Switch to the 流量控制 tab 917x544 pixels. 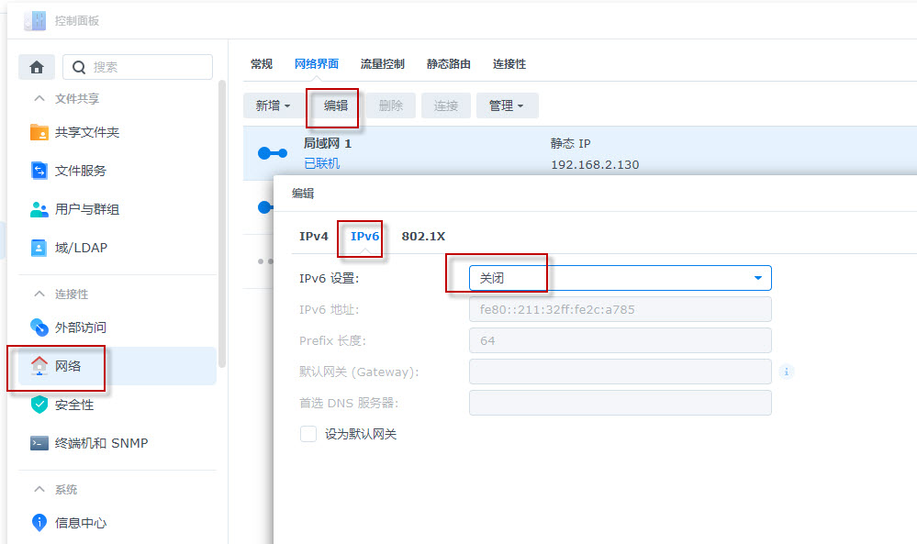[383, 63]
